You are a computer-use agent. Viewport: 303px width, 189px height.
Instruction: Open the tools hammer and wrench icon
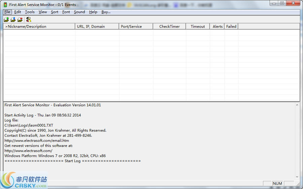29,20
